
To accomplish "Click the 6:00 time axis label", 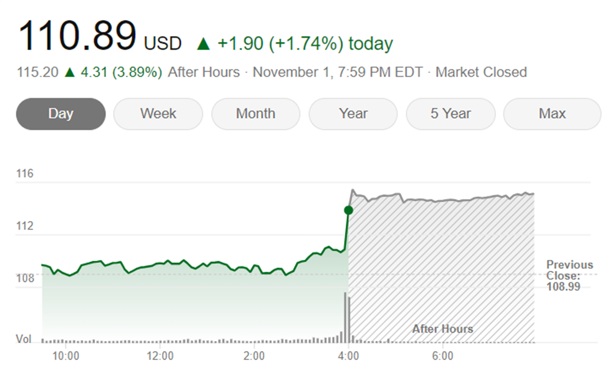I will pyautogui.click(x=442, y=356).
